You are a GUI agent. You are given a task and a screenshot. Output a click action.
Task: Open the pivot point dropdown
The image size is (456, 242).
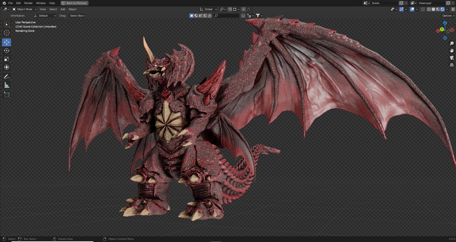point(223,9)
